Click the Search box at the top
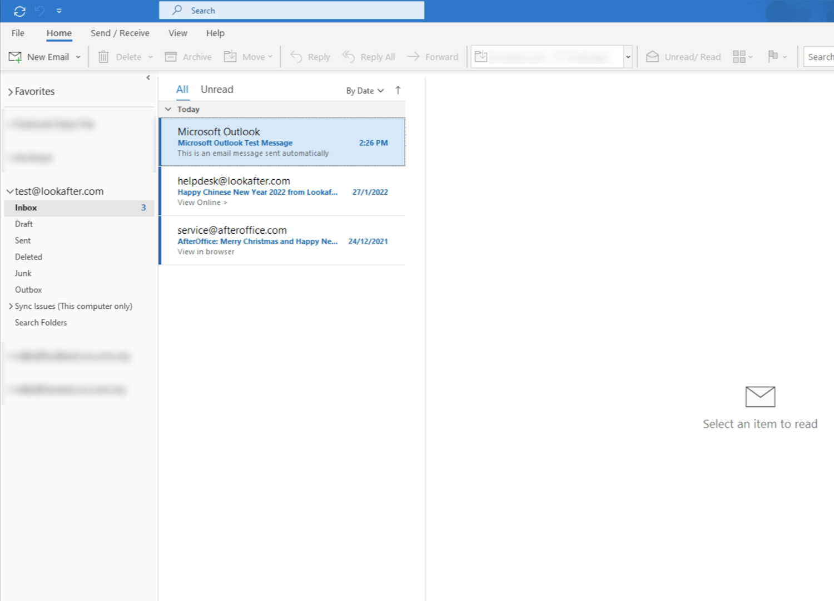This screenshot has width=834, height=601. pyautogui.click(x=291, y=11)
